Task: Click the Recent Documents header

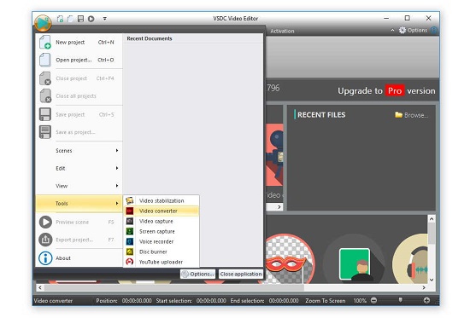Action: click(150, 38)
